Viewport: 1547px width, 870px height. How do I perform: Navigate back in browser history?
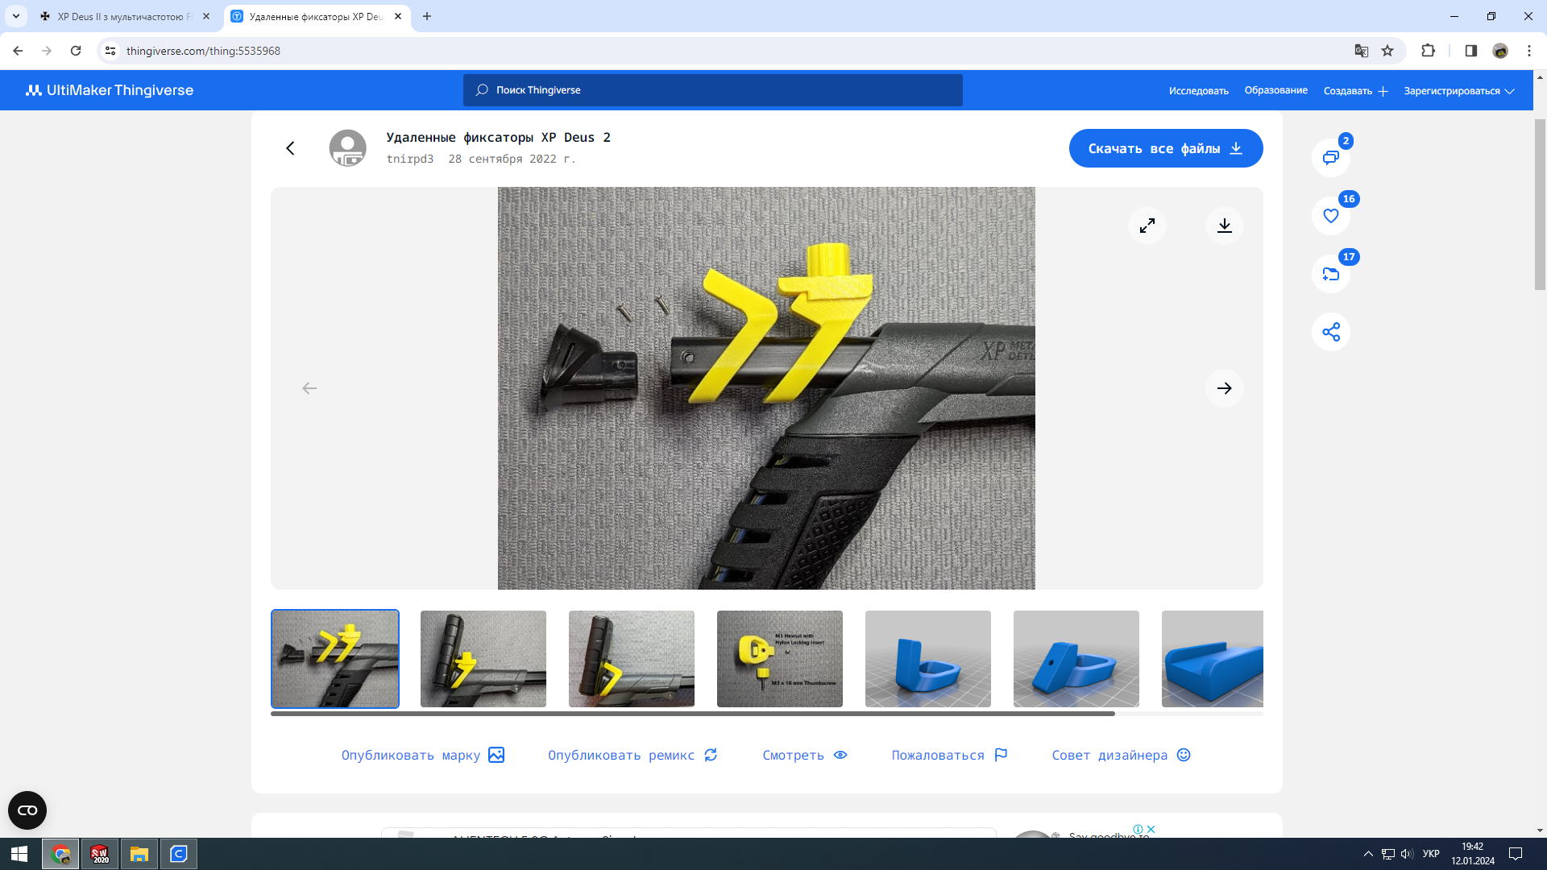(18, 51)
